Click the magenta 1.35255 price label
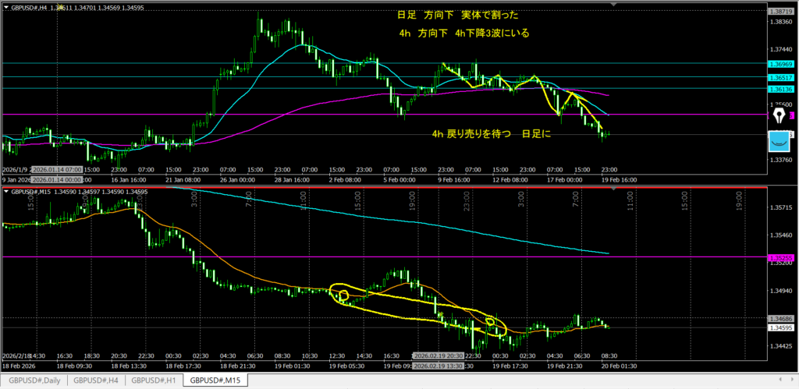The image size is (799, 389). [780, 256]
